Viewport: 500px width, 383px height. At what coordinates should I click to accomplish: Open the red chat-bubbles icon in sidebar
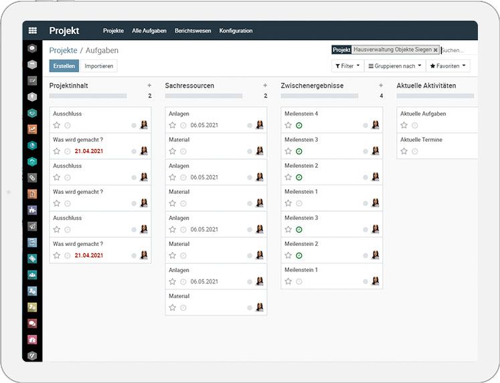pos(32,324)
